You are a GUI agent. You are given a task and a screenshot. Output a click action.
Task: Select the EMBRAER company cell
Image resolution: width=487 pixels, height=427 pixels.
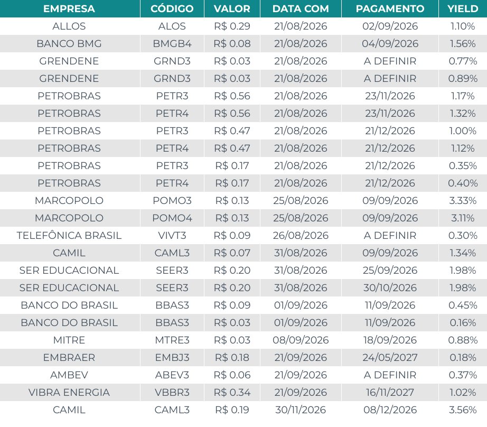(x=69, y=357)
